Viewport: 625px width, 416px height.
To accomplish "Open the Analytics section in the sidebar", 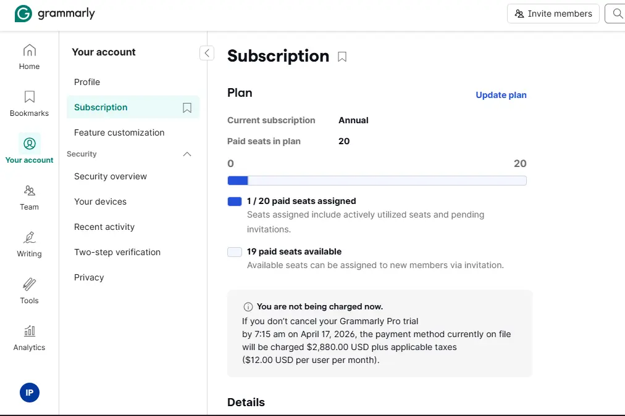I will (29, 338).
